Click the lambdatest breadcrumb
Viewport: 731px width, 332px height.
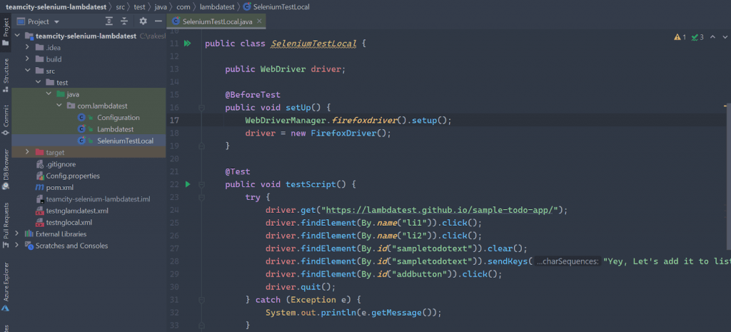218,7
